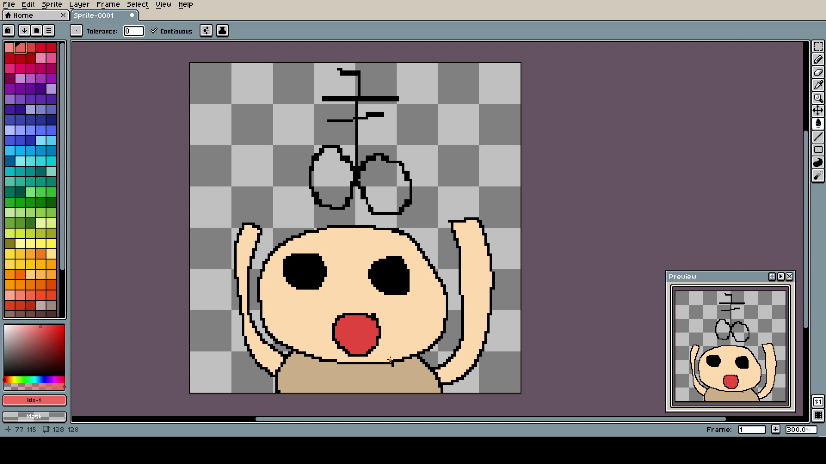This screenshot has width=826, height=464.
Task: Click the palette presets page icon
Action: click(x=37, y=31)
